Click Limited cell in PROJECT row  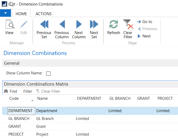click(82, 134)
